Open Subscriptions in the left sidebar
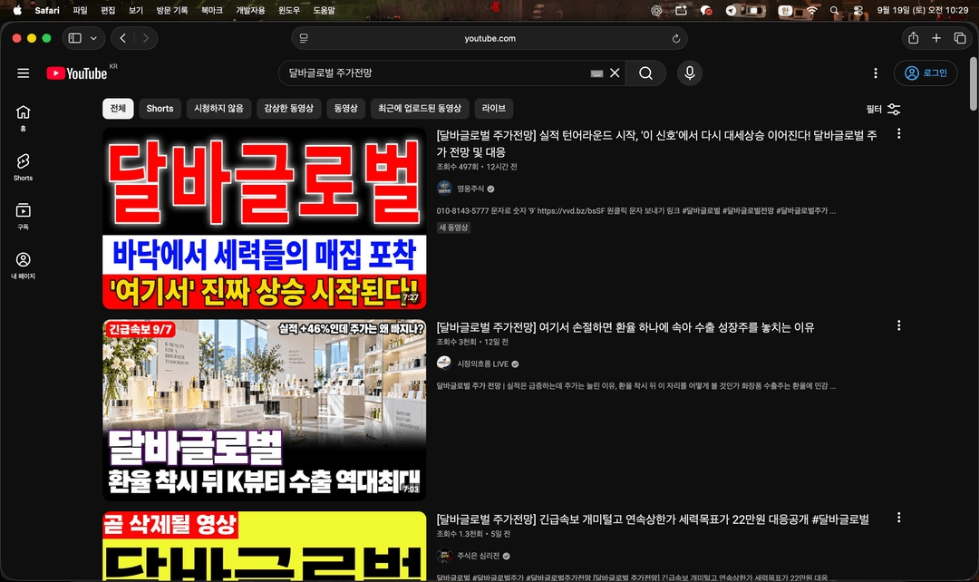This screenshot has width=979, height=582. pyautogui.click(x=23, y=216)
